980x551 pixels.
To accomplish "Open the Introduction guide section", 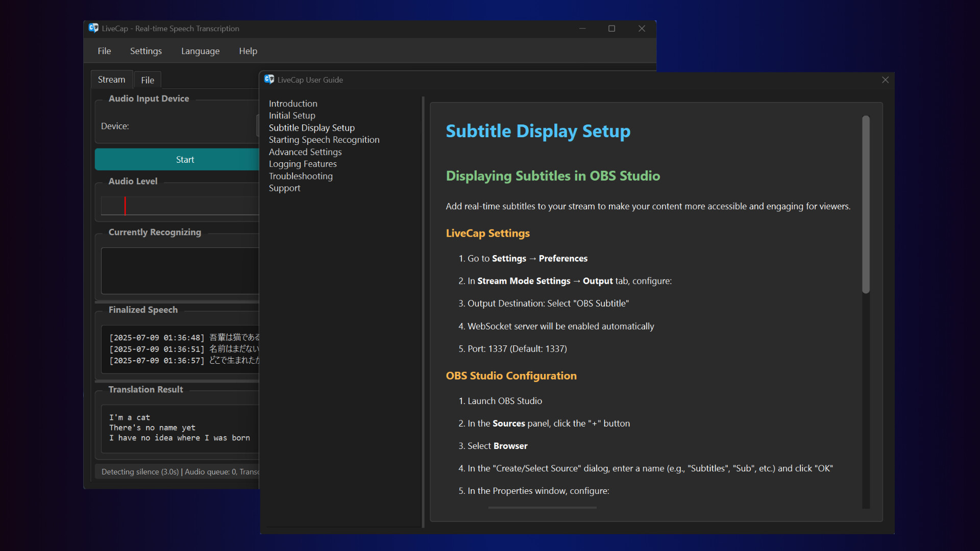I will (293, 103).
